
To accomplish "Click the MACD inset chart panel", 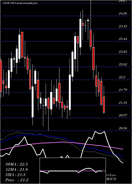I will click(x=73, y=171).
